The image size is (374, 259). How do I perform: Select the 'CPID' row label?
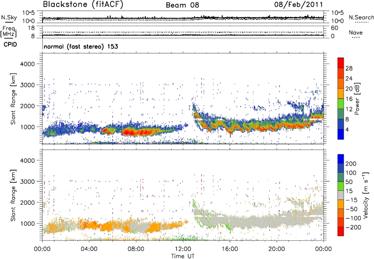pos(10,44)
